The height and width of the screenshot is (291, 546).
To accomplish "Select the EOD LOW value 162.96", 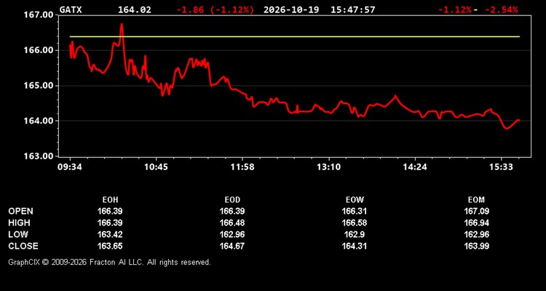I will point(232,234).
